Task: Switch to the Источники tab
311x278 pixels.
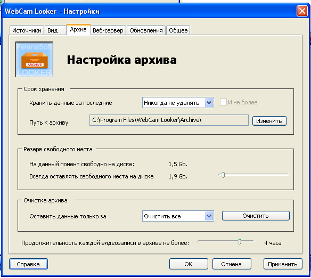Action: pyautogui.click(x=27, y=30)
